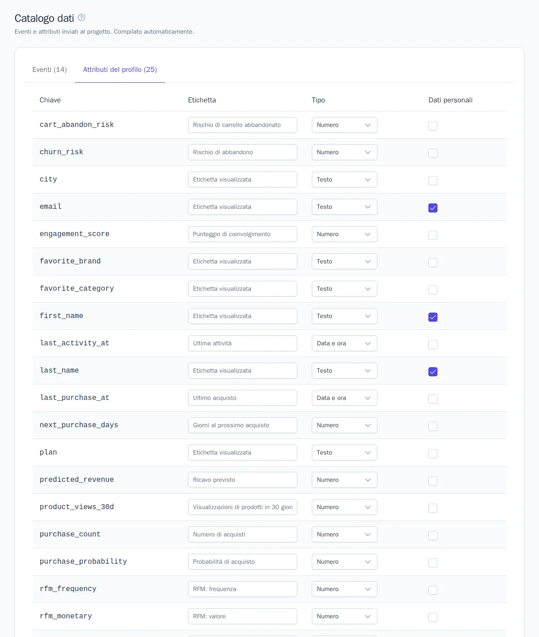Edit the RFM: frequenza label field
Screen dimensions: 539x637
coord(243,589)
